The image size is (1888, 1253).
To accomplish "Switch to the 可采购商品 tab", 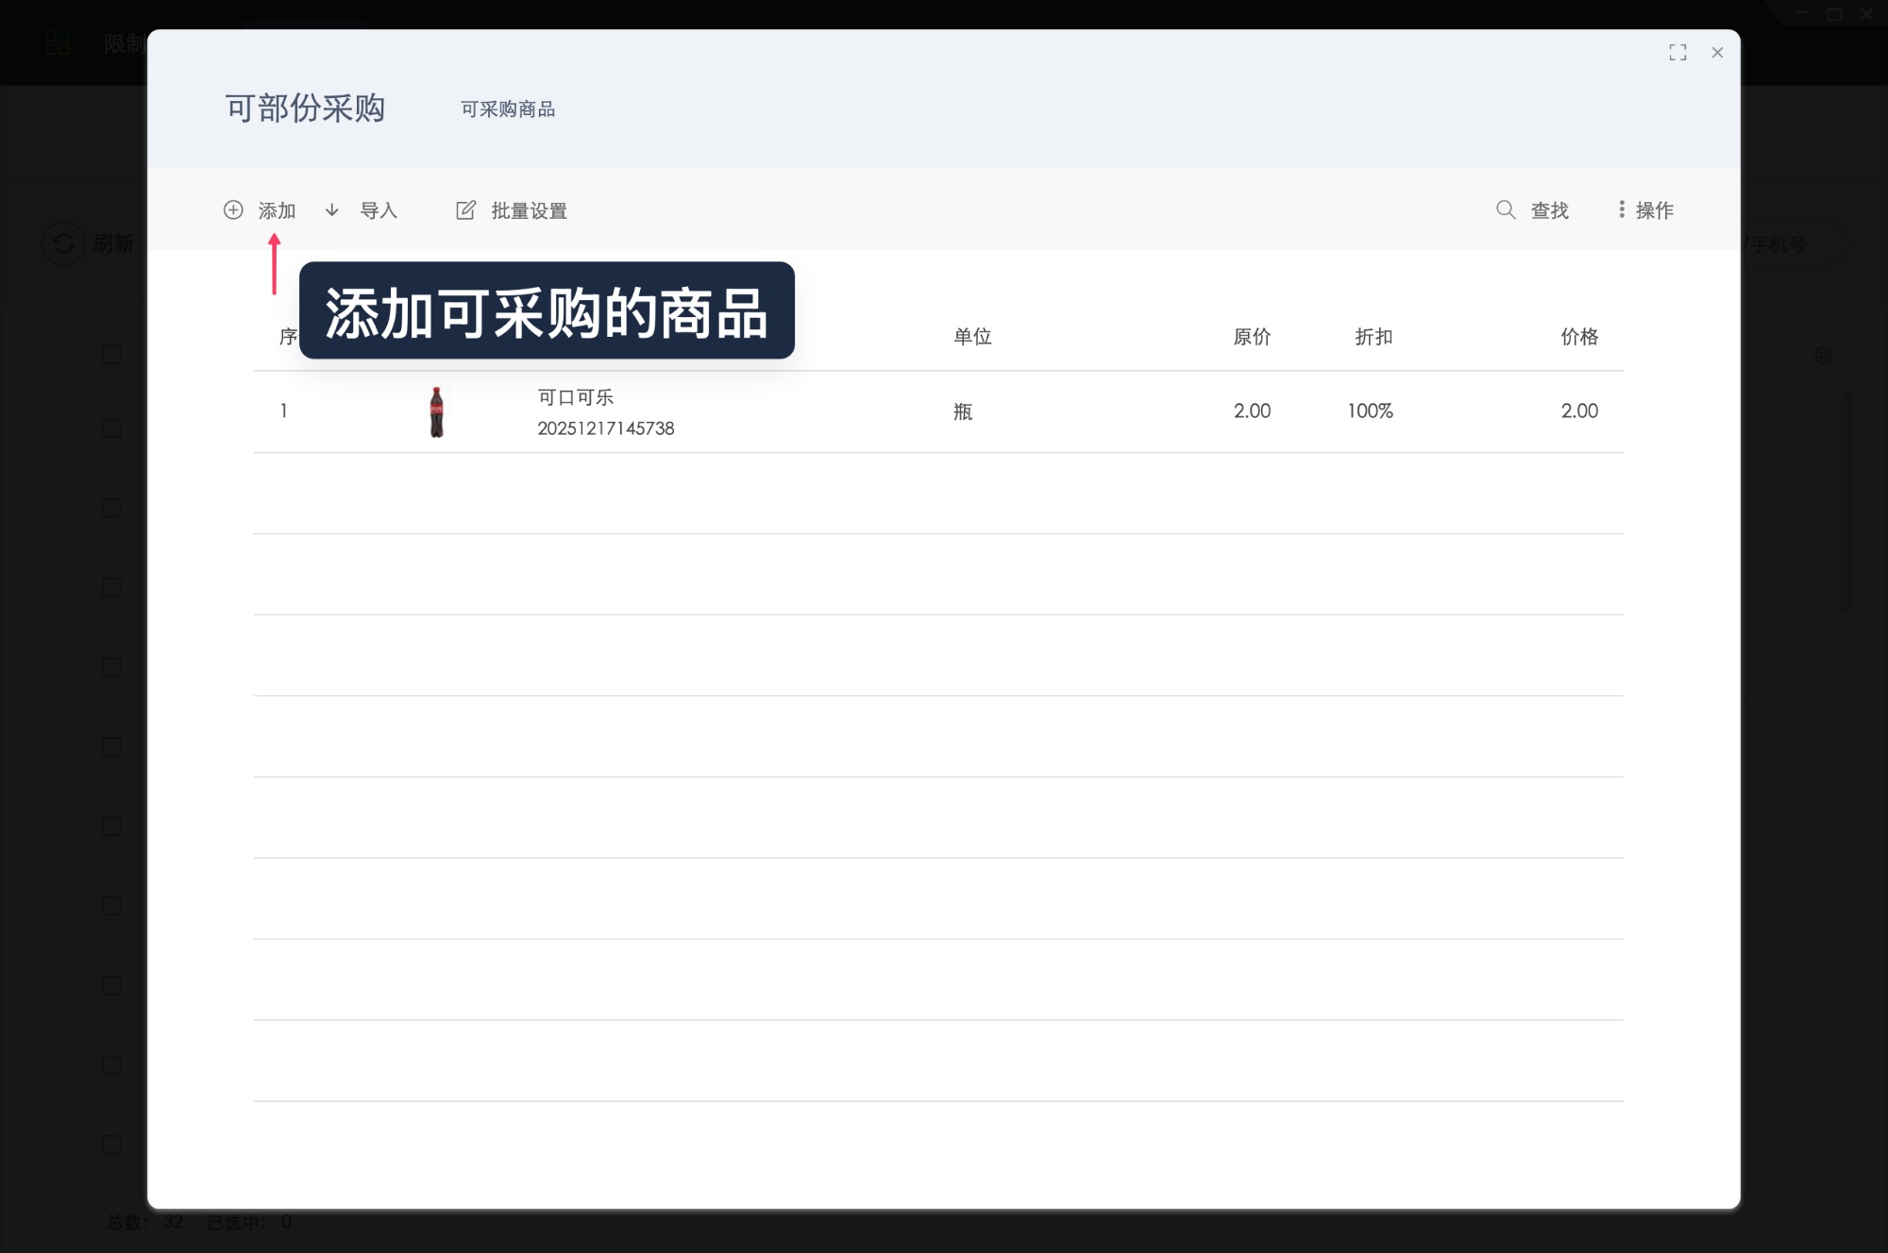I will coord(509,109).
